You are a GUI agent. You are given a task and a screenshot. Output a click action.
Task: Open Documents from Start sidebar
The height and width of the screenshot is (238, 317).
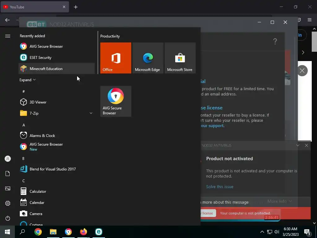pyautogui.click(x=8, y=174)
